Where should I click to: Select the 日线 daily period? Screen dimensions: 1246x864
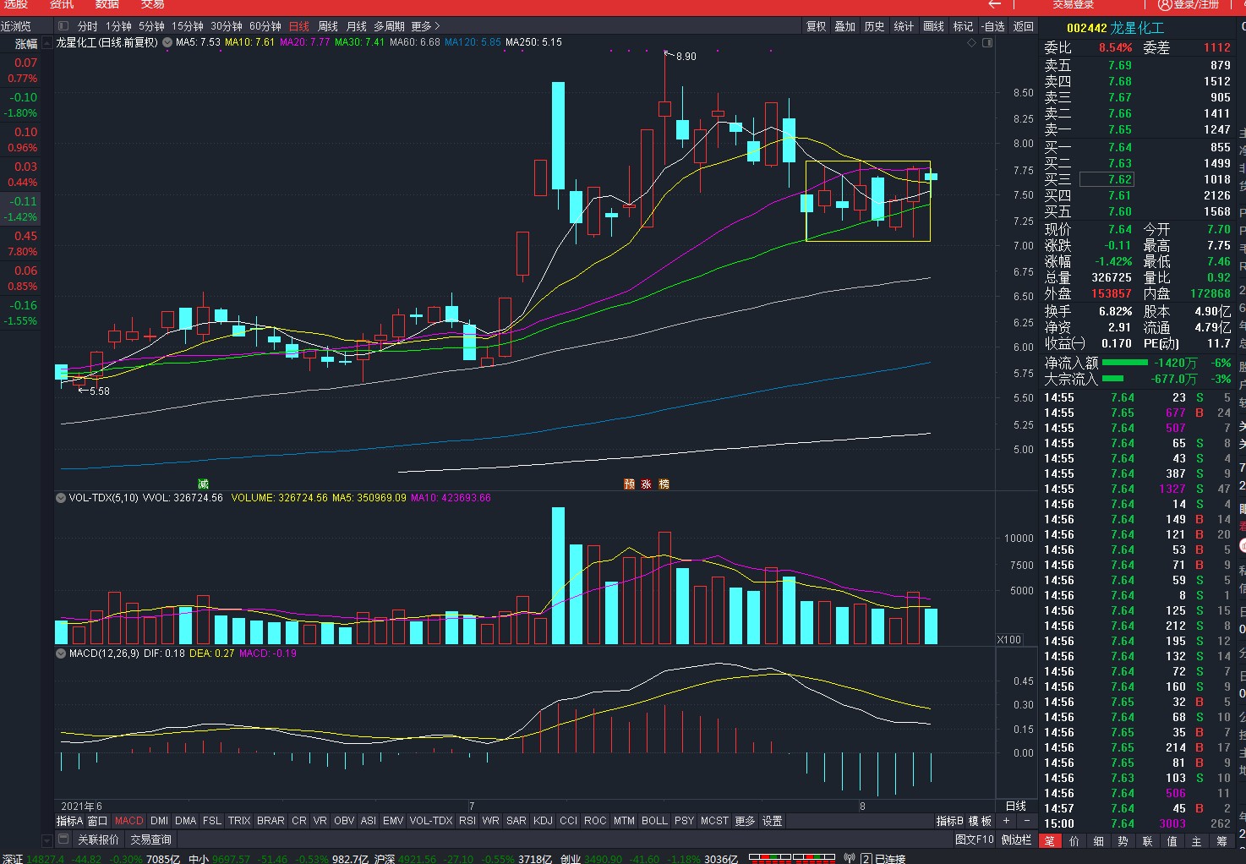point(299,26)
